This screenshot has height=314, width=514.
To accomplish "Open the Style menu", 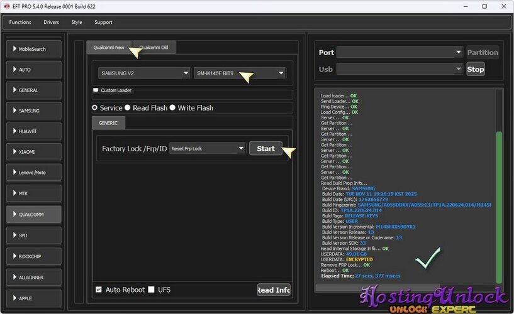I will point(77,22).
